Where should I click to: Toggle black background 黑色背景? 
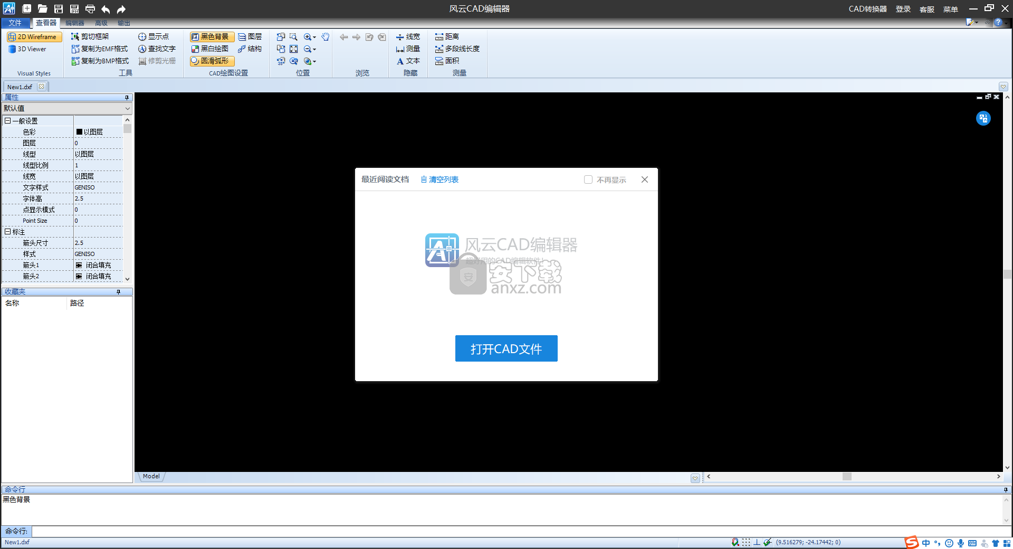(212, 36)
